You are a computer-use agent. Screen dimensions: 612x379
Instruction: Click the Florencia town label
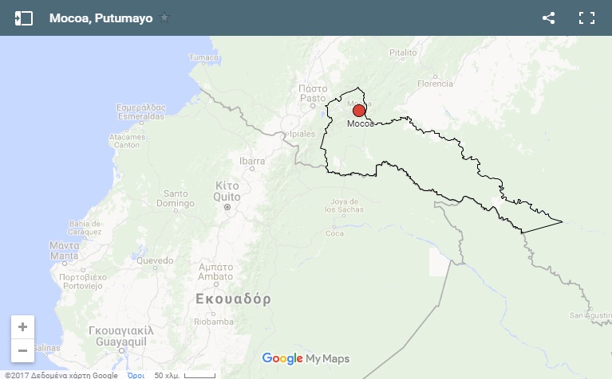pyautogui.click(x=435, y=84)
